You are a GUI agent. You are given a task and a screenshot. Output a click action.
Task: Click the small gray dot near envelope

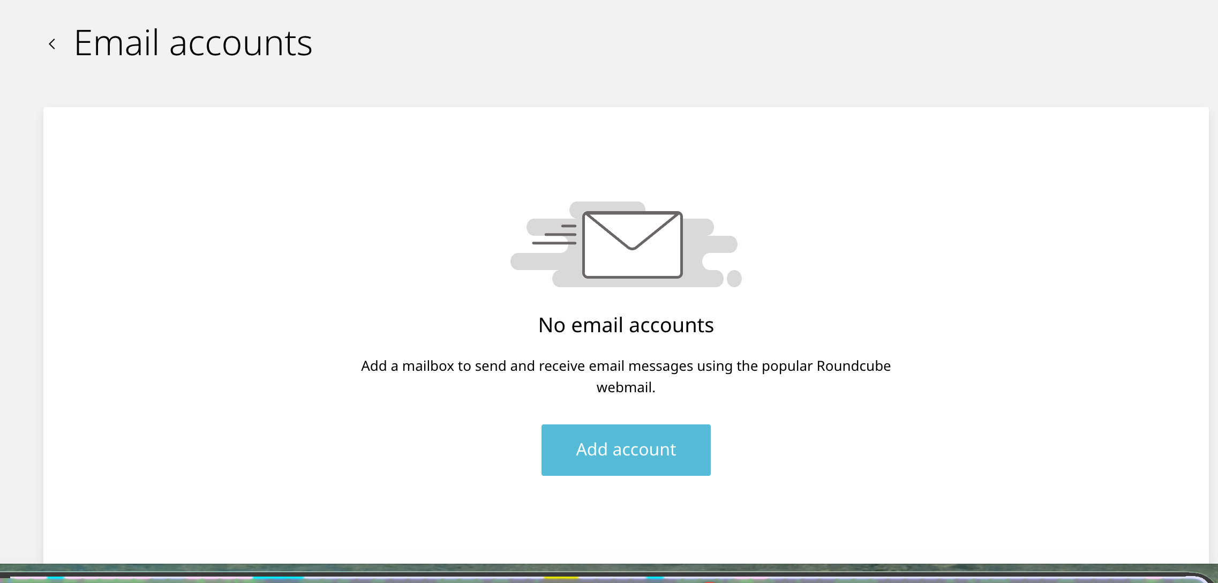734,279
